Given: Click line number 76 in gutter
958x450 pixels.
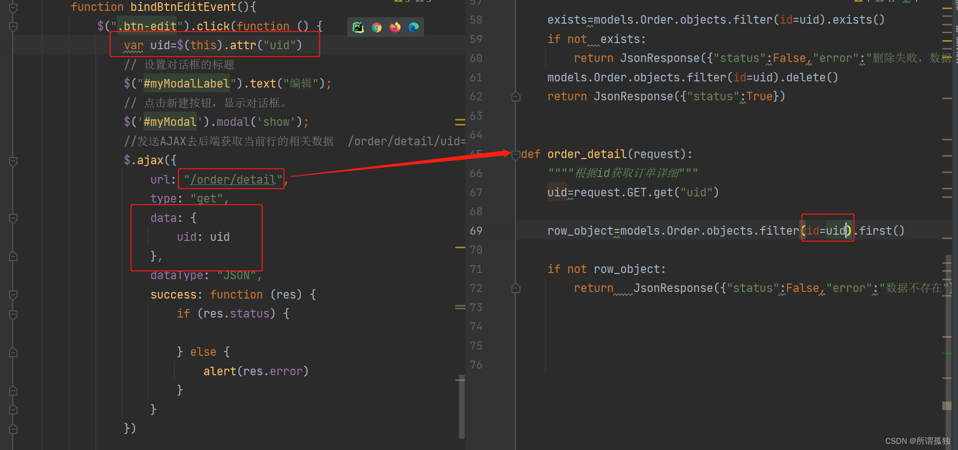Looking at the screenshot, I should coord(476,365).
